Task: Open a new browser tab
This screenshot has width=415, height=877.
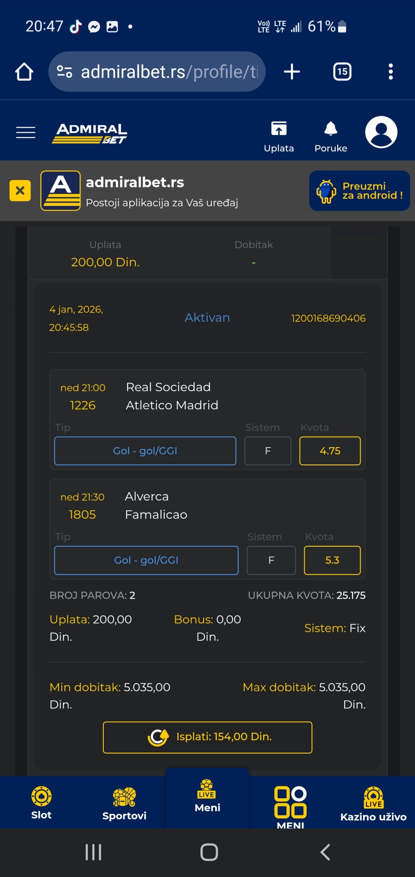Action: point(292,72)
